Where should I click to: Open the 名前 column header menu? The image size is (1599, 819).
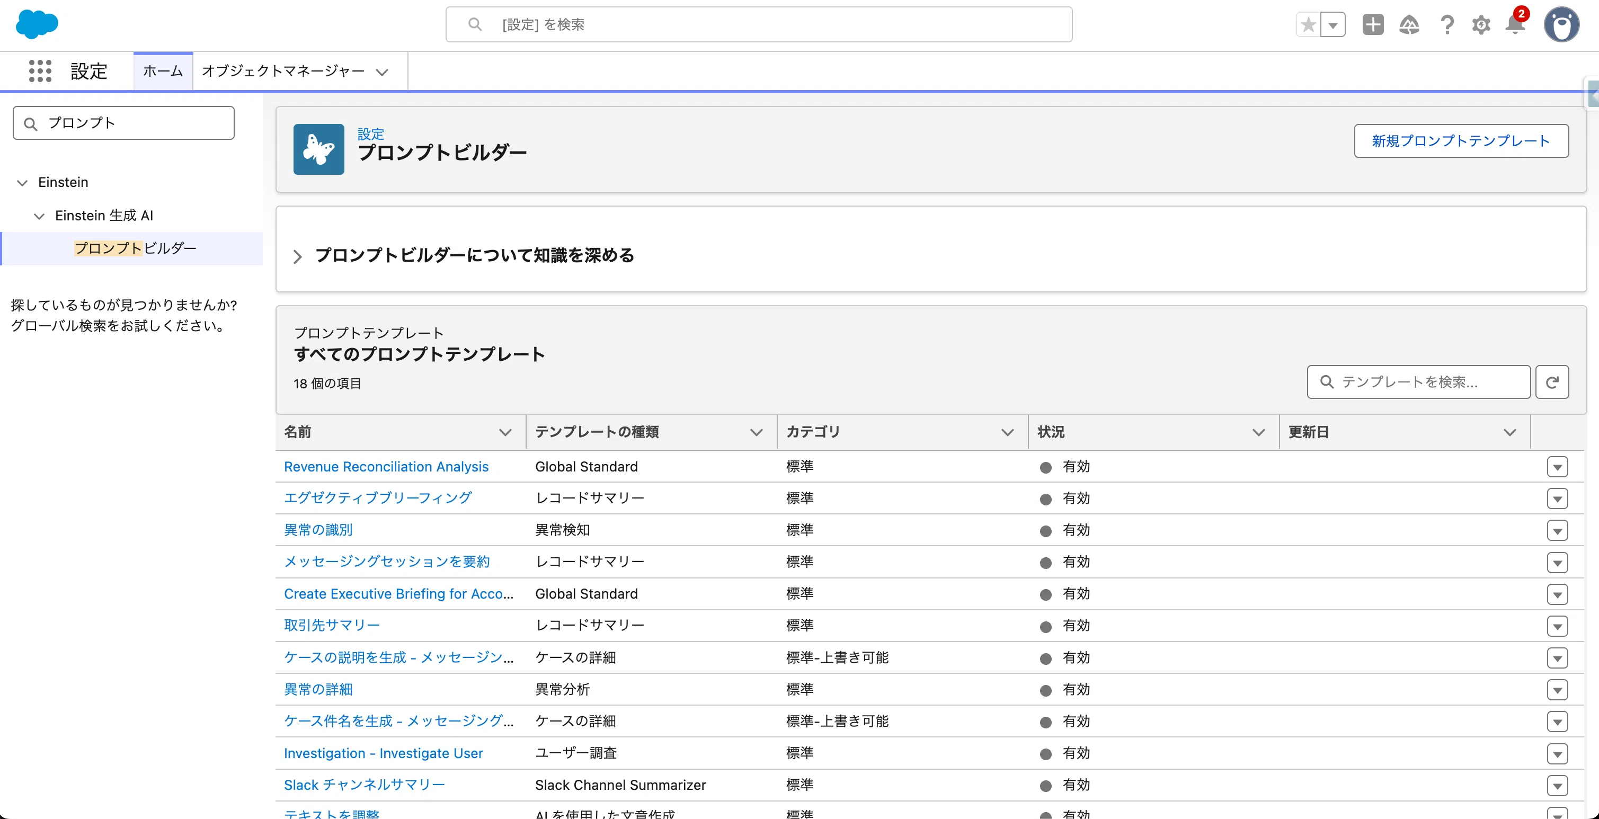pos(505,432)
